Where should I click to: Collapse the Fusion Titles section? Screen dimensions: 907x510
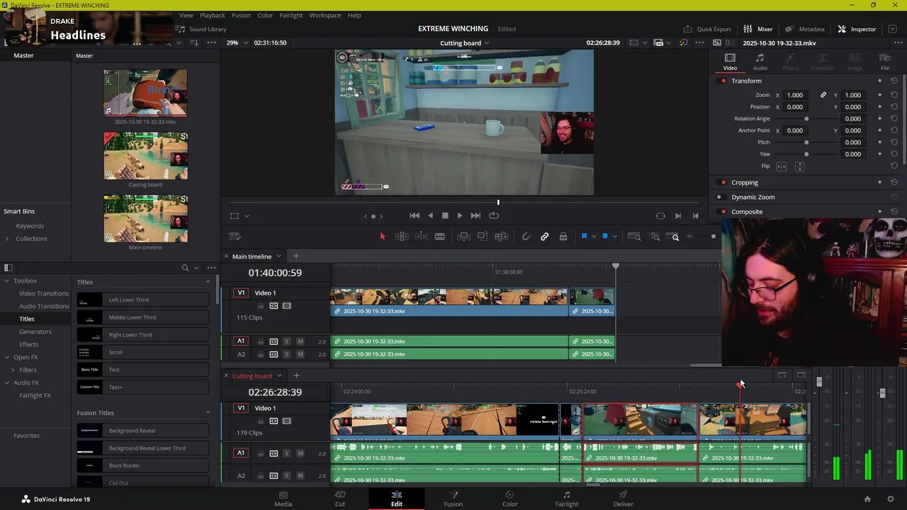(x=208, y=413)
